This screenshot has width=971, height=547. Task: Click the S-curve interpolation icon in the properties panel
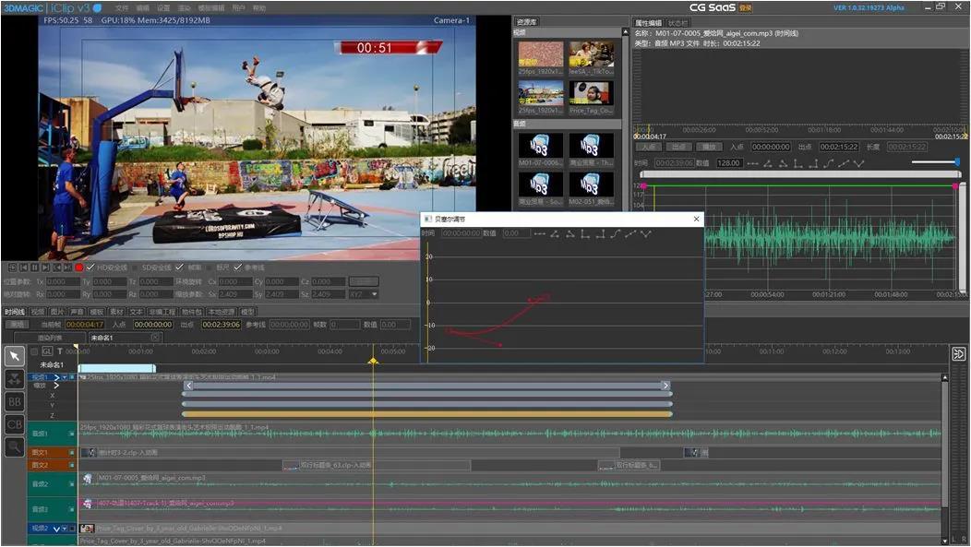coord(829,163)
